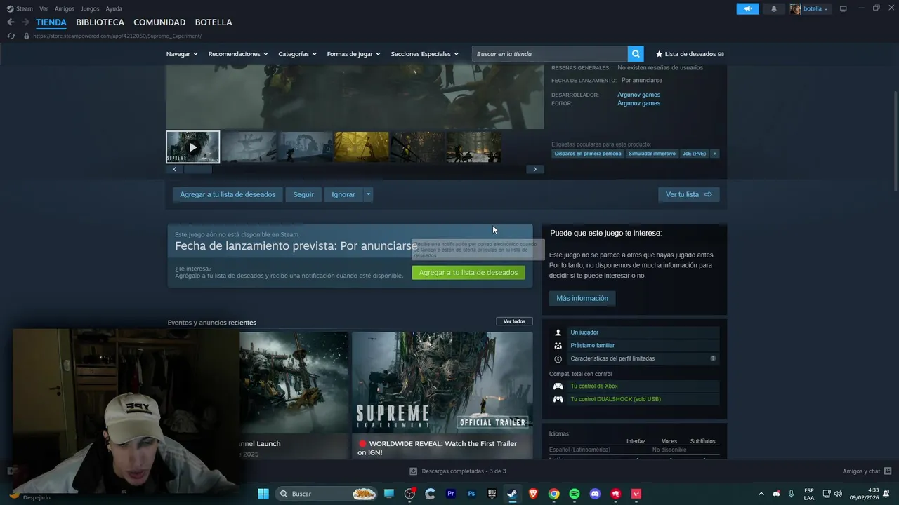The width and height of the screenshot is (899, 505).
Task: Click the question mark beside limited profile features
Action: [713, 358]
